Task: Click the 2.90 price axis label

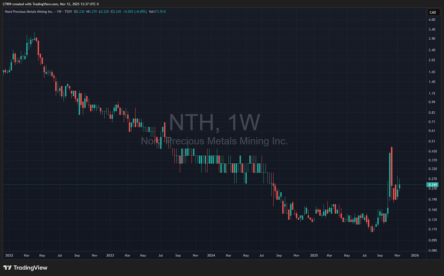Action: (432, 39)
